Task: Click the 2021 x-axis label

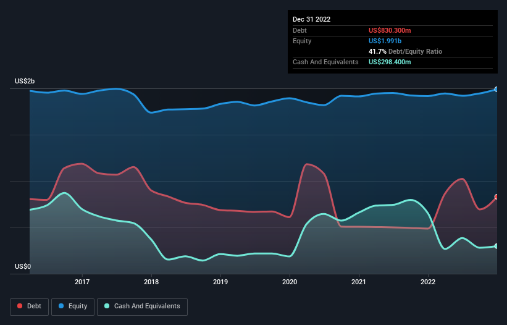Action: pyautogui.click(x=359, y=282)
